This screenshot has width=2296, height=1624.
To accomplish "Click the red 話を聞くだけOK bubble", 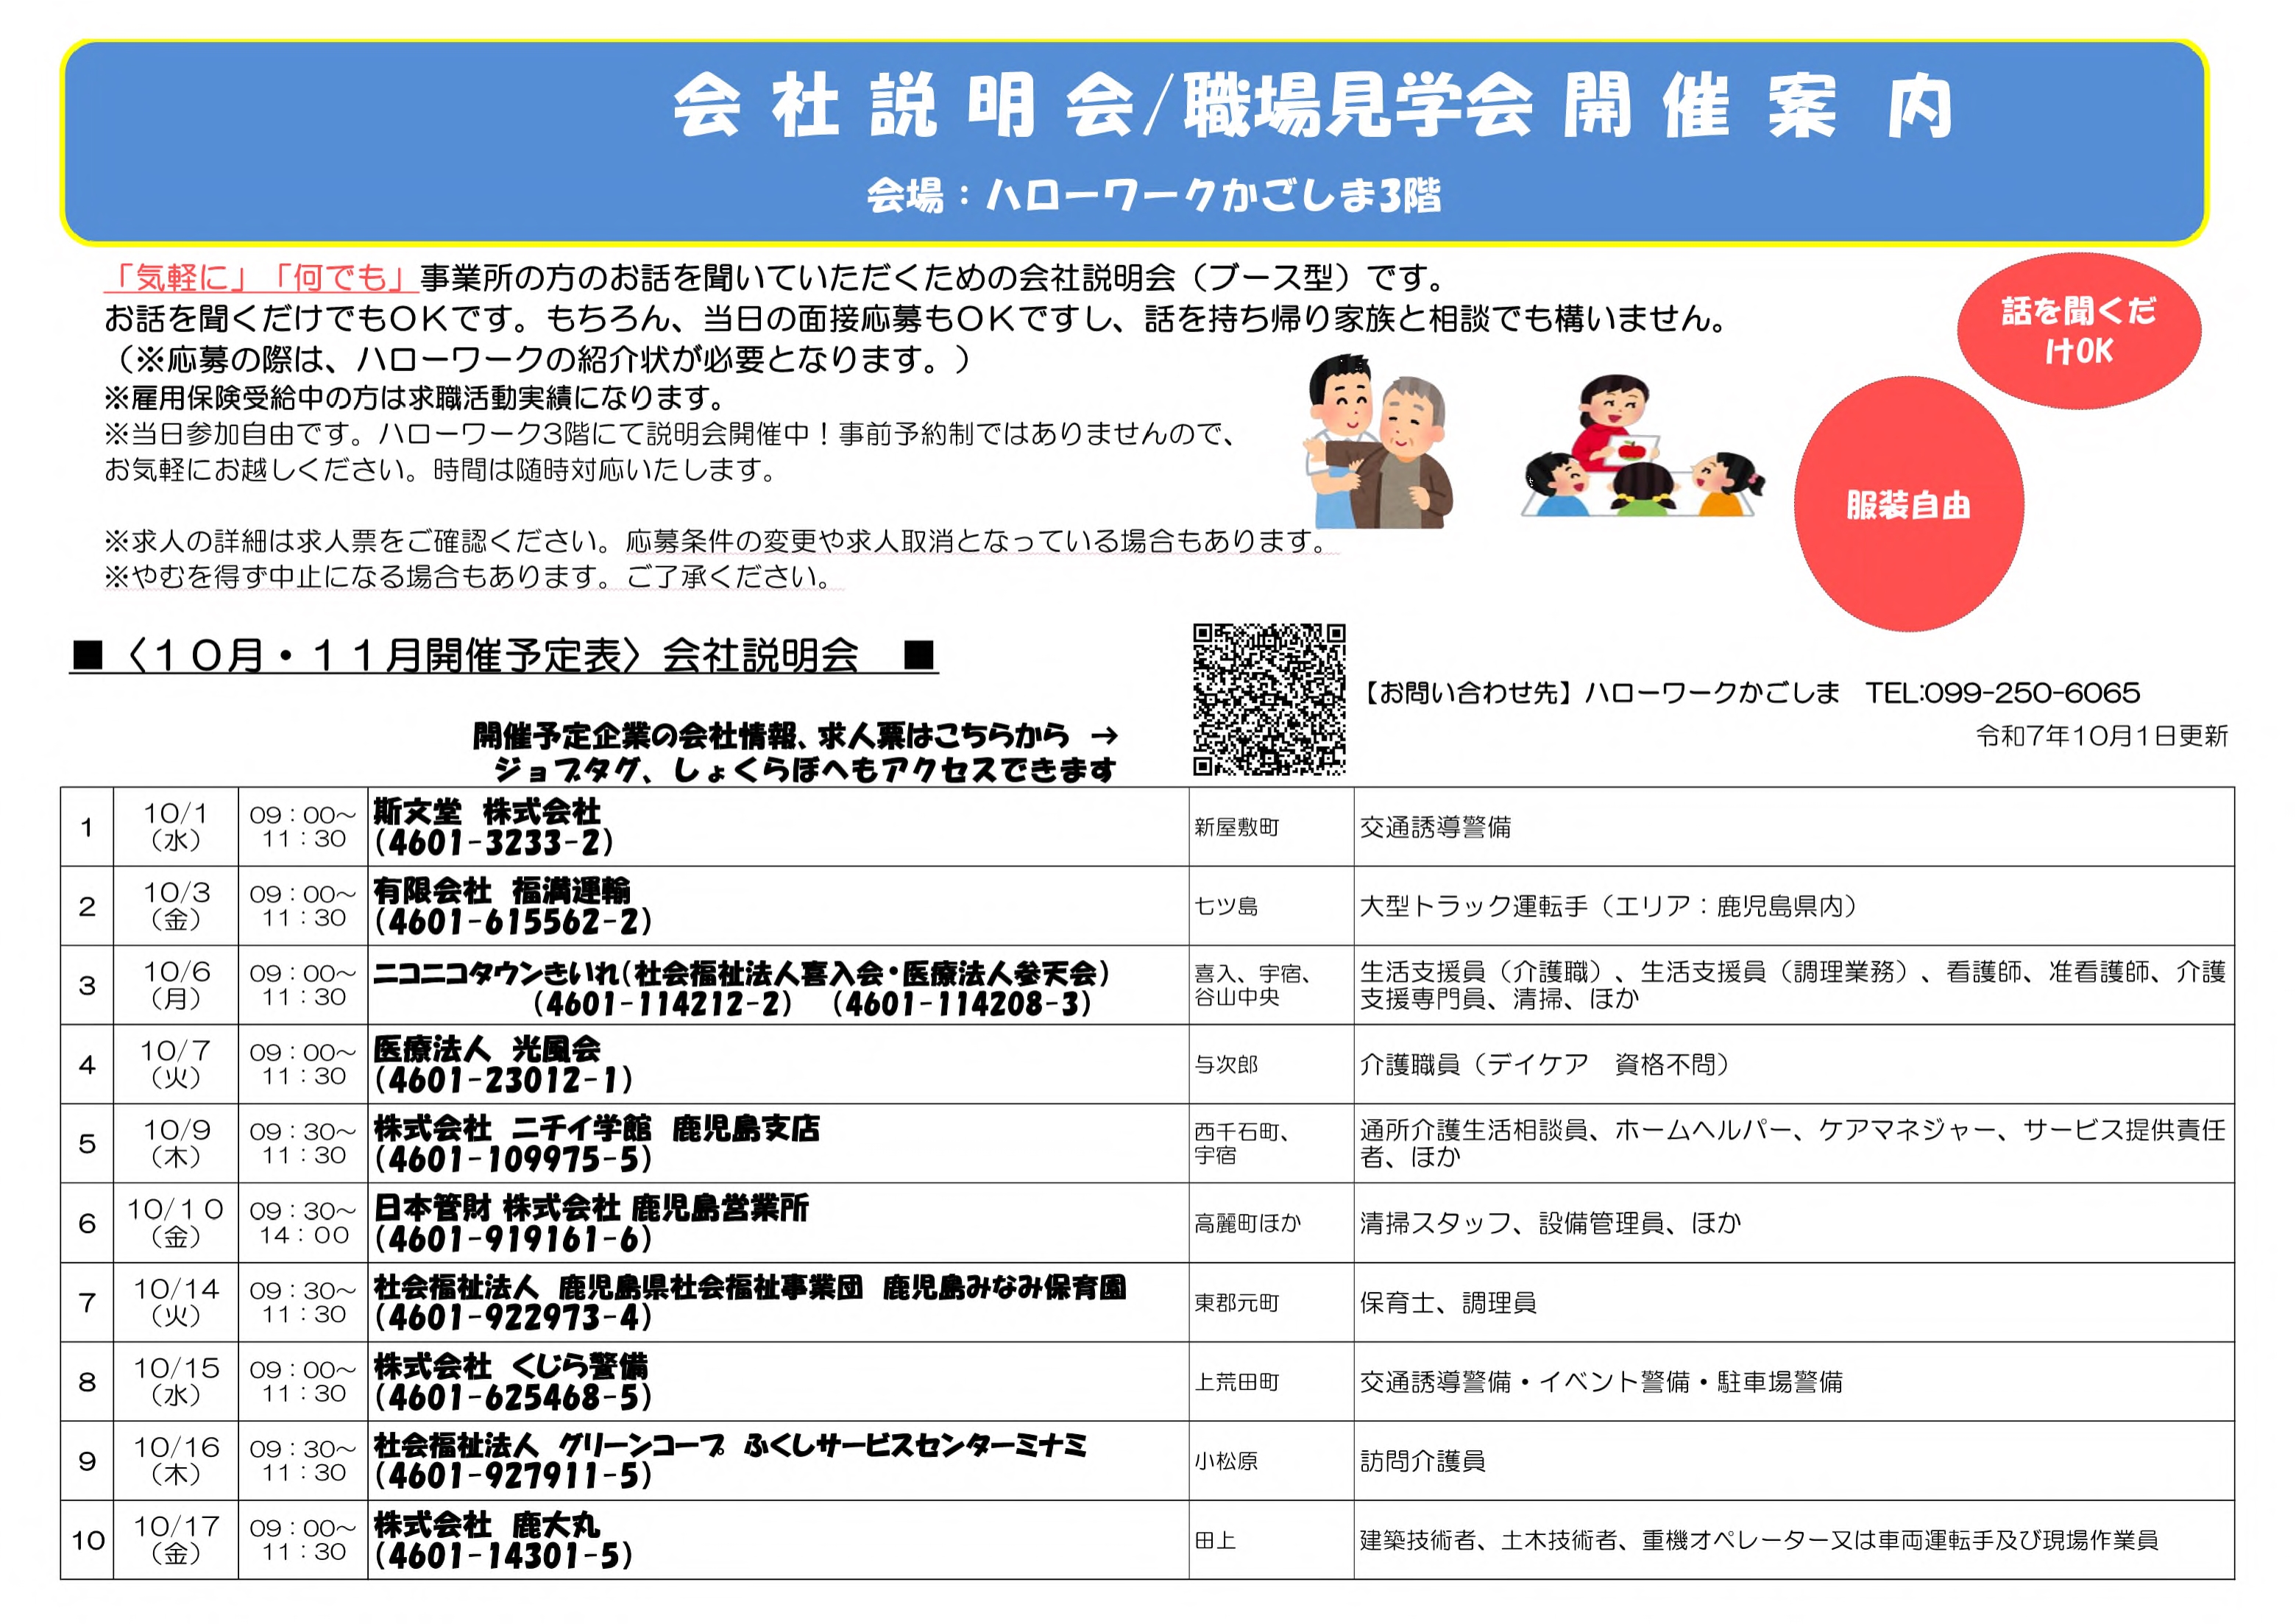I will tap(2078, 331).
